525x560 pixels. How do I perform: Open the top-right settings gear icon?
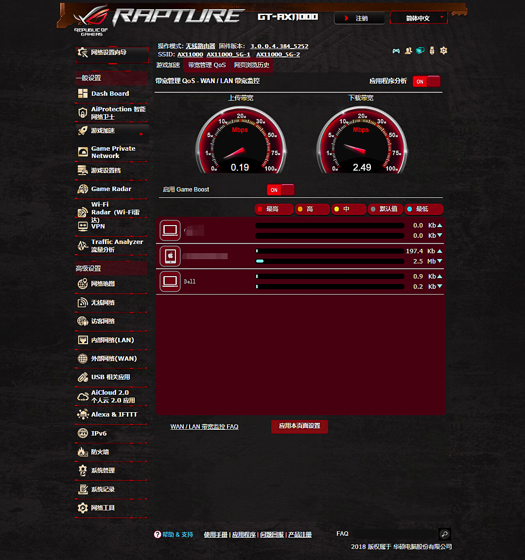point(443,51)
